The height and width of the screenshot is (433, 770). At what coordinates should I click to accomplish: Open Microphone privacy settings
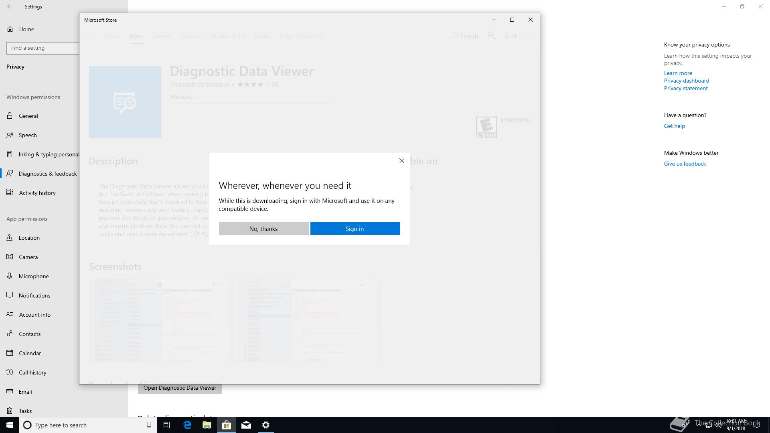pos(34,276)
